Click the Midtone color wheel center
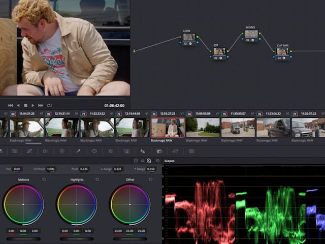Viewport: 325px width, 244px height. (x=23, y=204)
